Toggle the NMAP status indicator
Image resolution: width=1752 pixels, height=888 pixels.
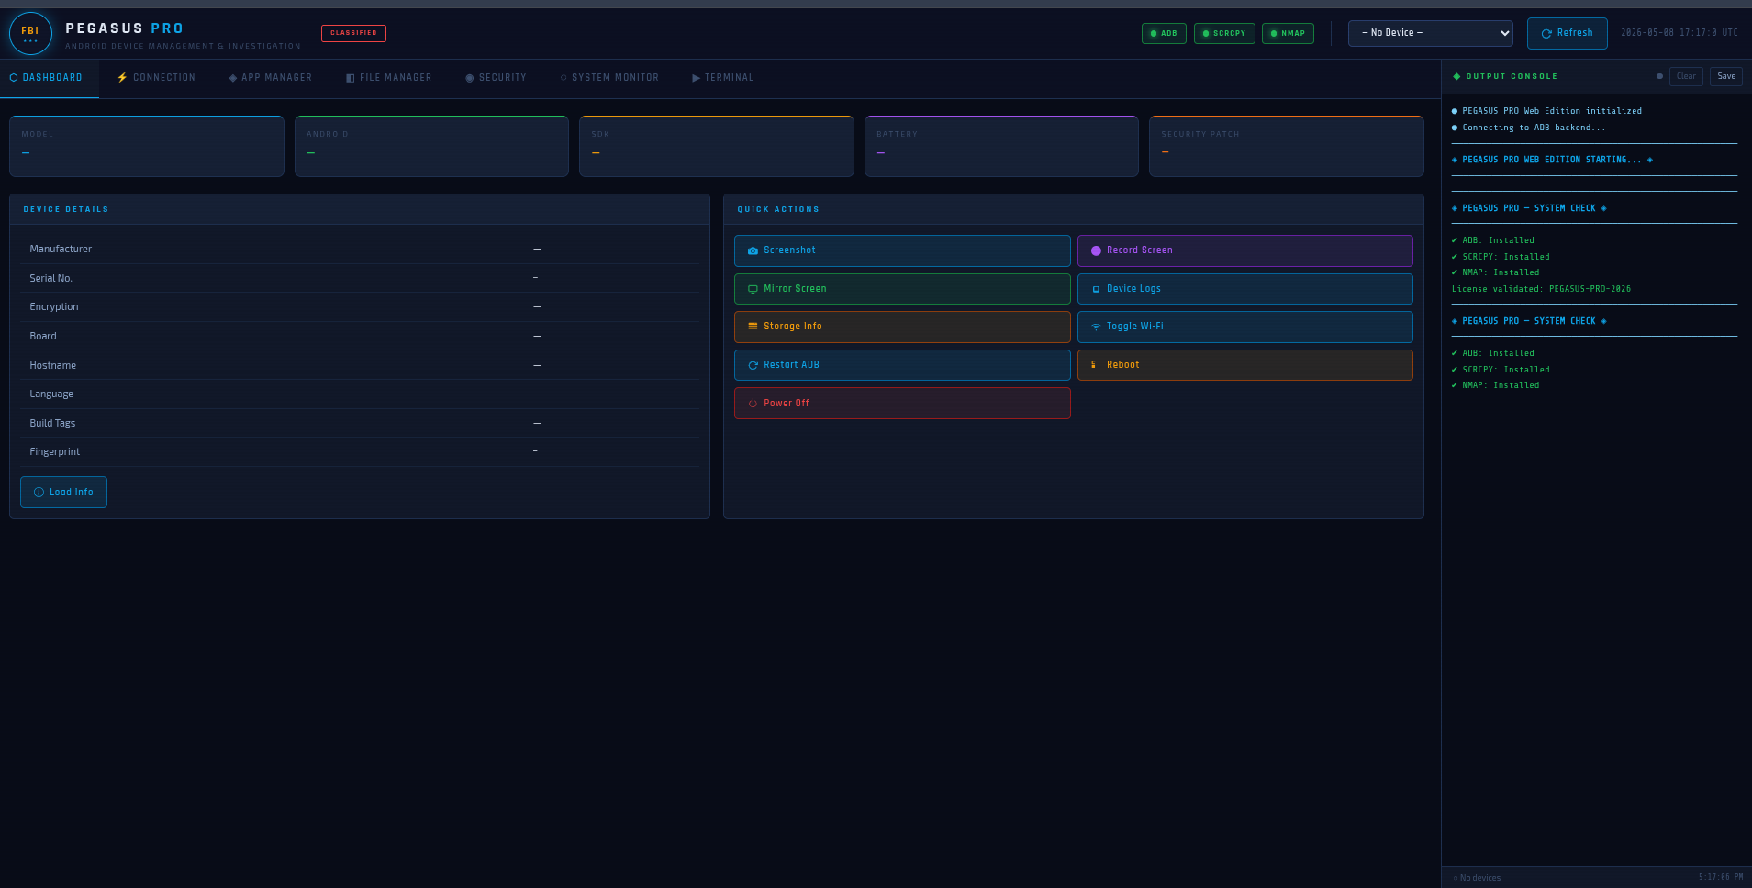click(1288, 33)
